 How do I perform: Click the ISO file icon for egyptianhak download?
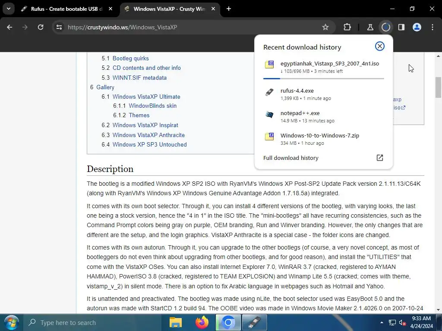point(269,65)
